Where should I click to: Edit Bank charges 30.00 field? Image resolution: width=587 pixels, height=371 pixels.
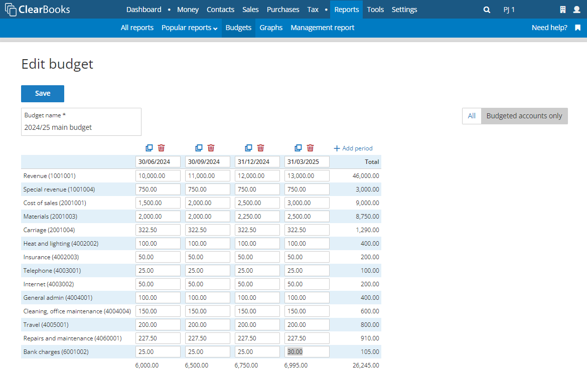tap(307, 351)
